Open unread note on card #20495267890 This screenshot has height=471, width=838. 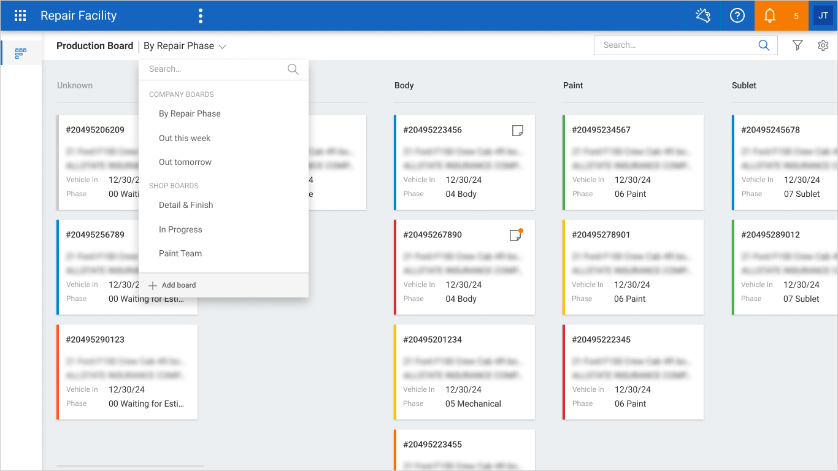(517, 235)
